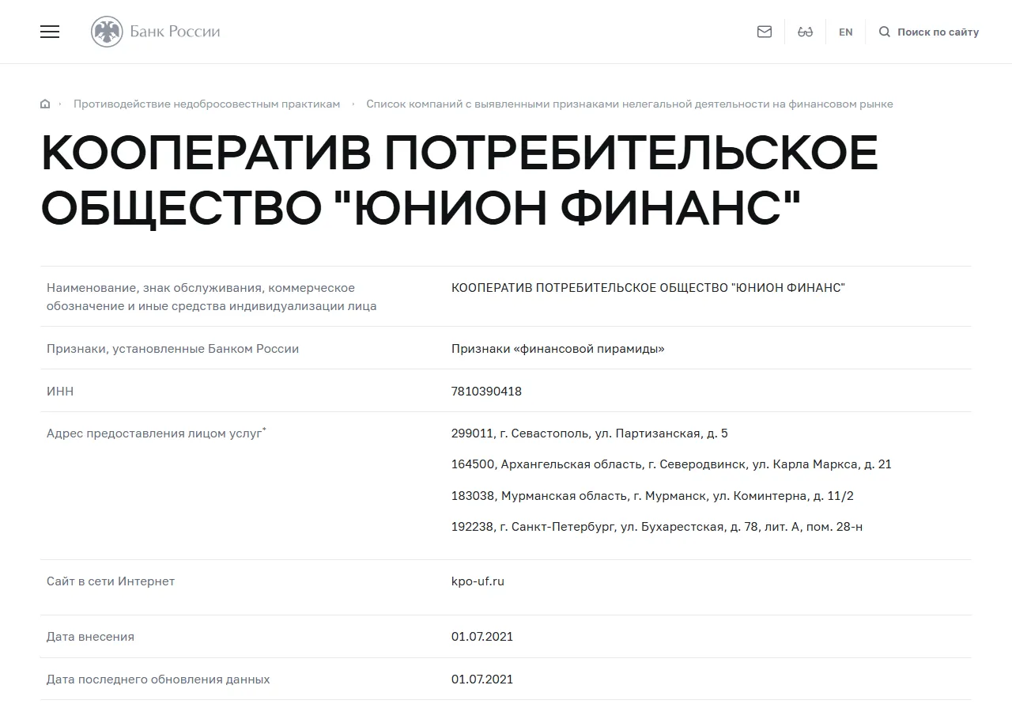1012x723 pixels.
Task: Open the 'Список компаний с выявленными признаками' breadcrumb
Action: coord(629,104)
